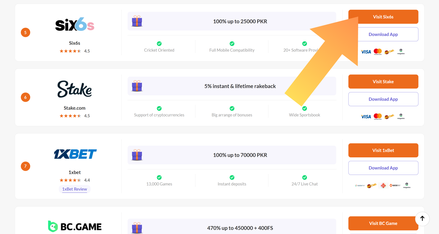This screenshot has height=234, width=439.
Task: Click the BC.GAME brand logo
Action: (x=75, y=226)
